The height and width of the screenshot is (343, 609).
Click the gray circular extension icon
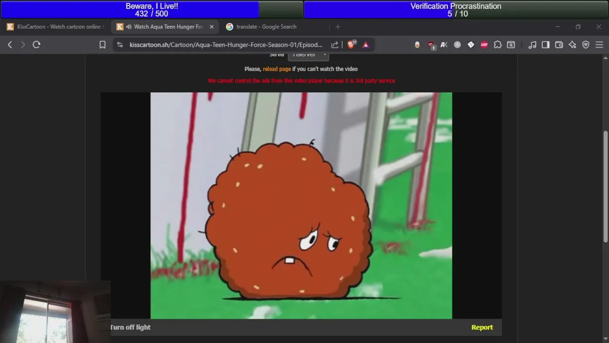pos(457,44)
